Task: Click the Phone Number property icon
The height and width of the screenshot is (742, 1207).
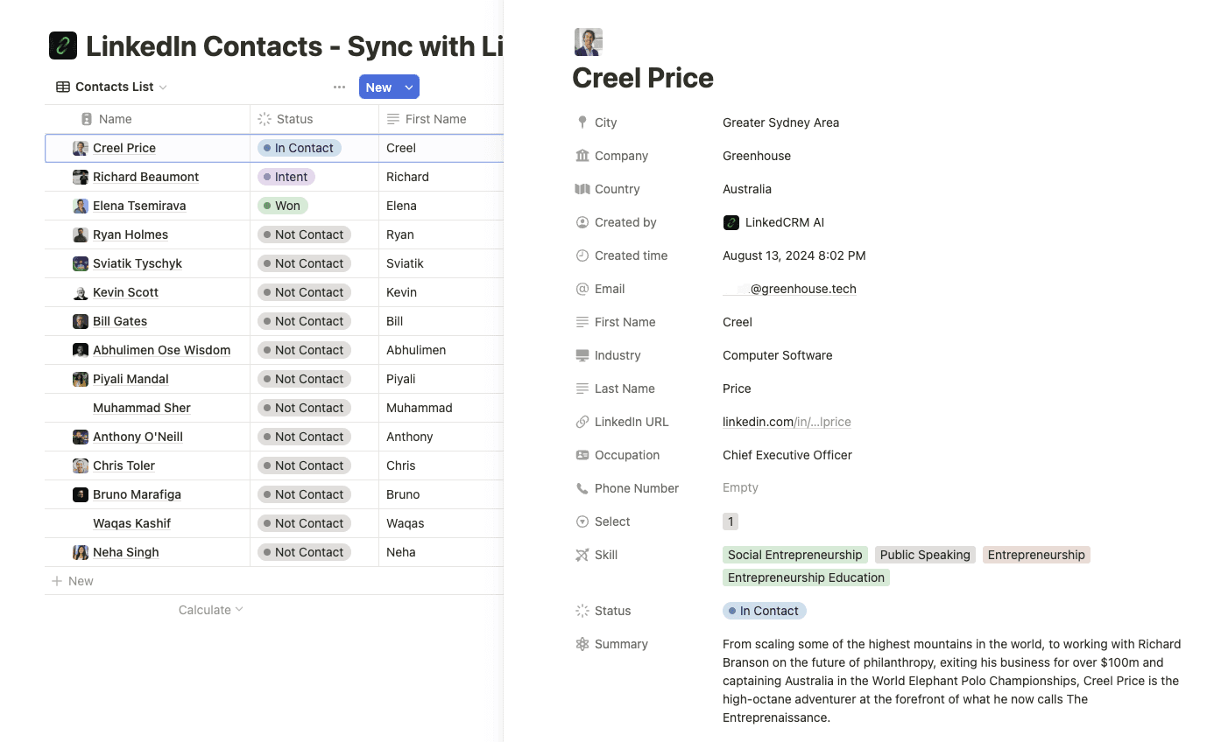Action: 582,488
